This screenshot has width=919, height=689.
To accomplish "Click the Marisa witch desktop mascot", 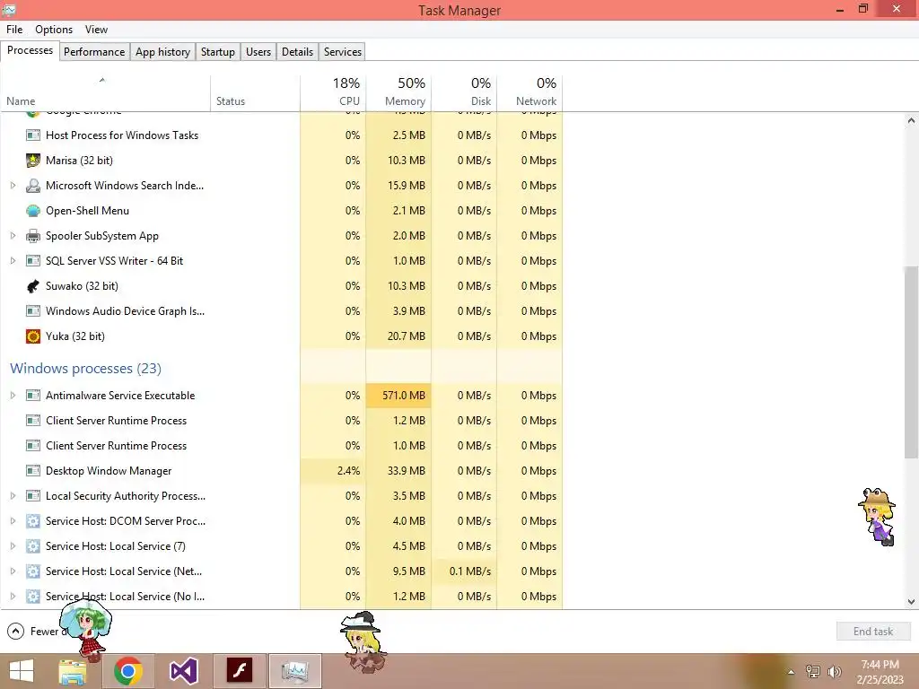I will click(363, 642).
